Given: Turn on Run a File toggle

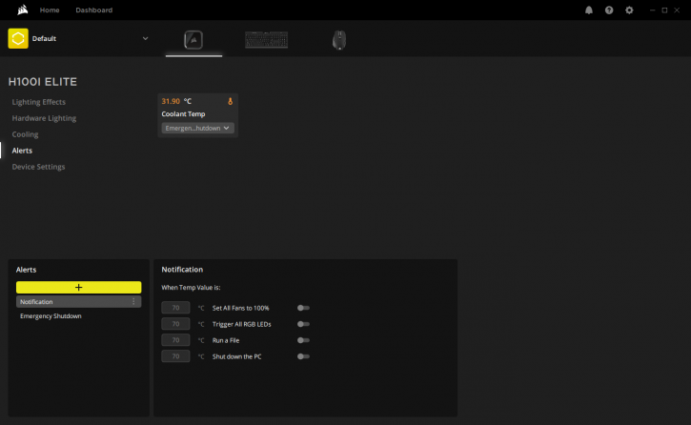Looking at the screenshot, I should pyautogui.click(x=303, y=340).
